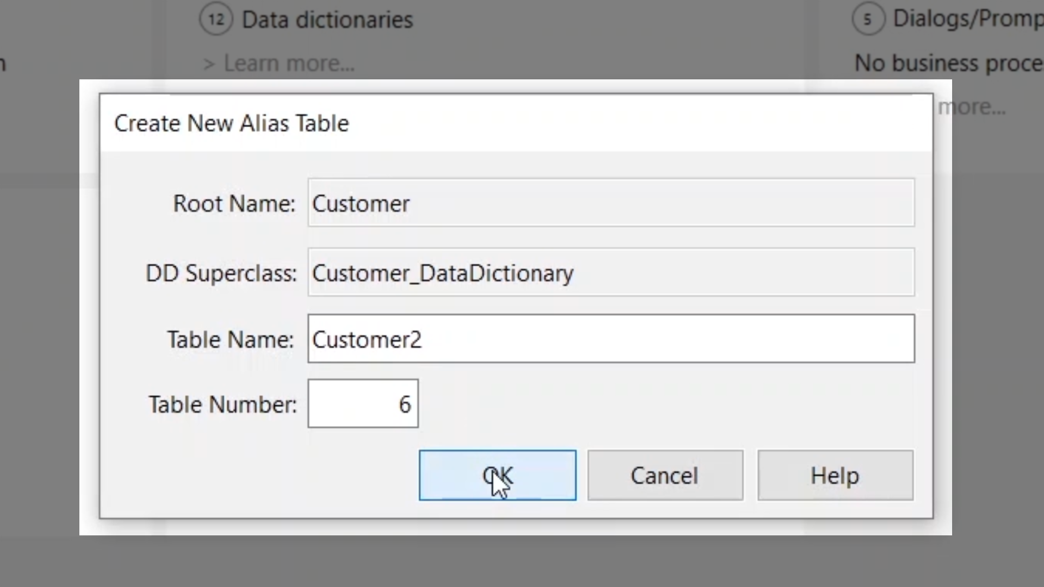This screenshot has width=1044, height=587.
Task: Select the DD Superclass field
Action: click(x=611, y=272)
